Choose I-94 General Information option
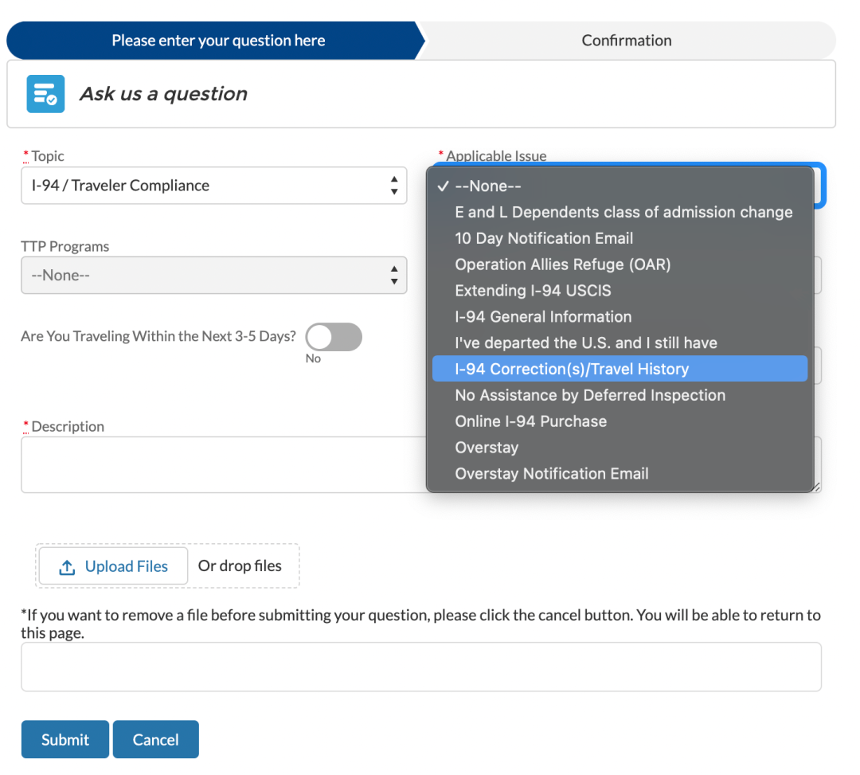The image size is (860, 775). click(543, 317)
